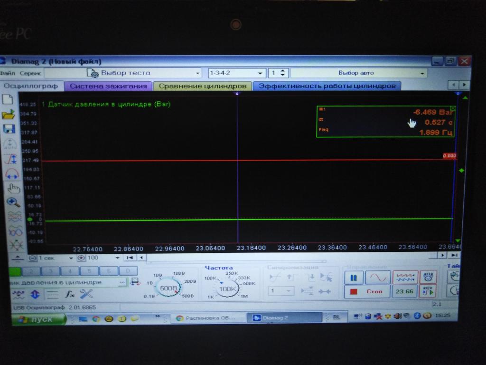The width and height of the screenshot is (486, 365).
Task: Click cursor marker 1 atop the purple line
Action: click(237, 94)
